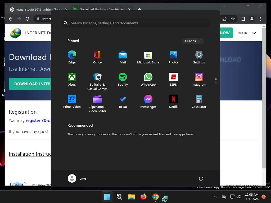271x203 pixels.
Task: Open Messenger from Start menu
Action: 148,102
